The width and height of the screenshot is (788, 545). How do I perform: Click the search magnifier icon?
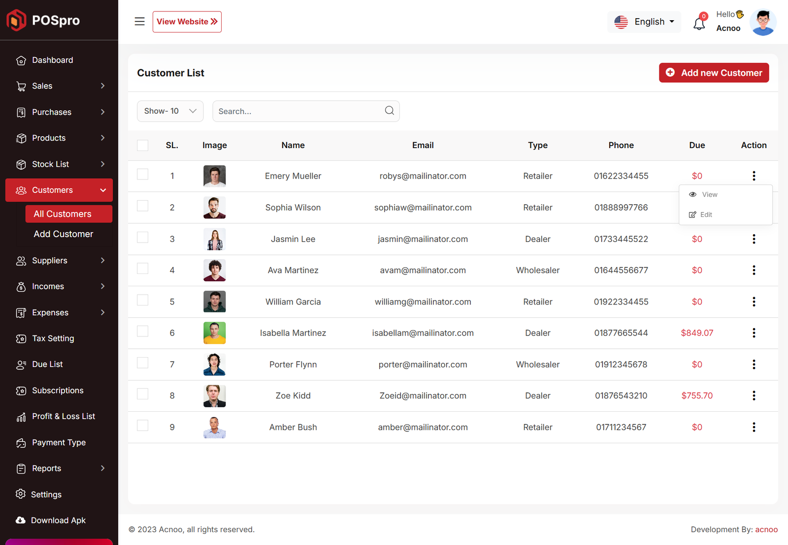pos(389,111)
